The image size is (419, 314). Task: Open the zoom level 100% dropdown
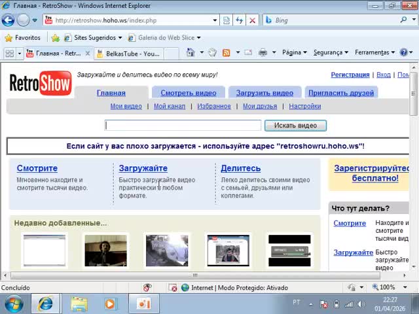tap(390, 287)
